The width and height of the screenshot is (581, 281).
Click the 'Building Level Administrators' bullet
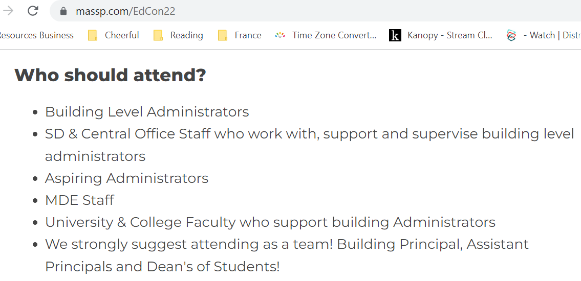coord(147,112)
